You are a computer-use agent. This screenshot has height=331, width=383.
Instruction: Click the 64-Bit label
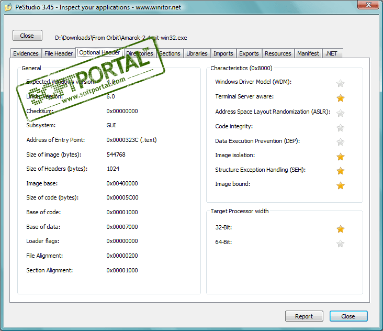pyautogui.click(x=223, y=242)
